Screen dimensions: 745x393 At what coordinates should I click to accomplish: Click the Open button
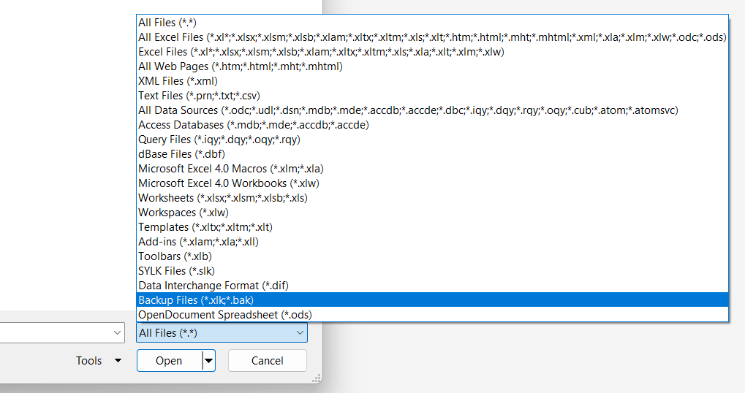[169, 361]
